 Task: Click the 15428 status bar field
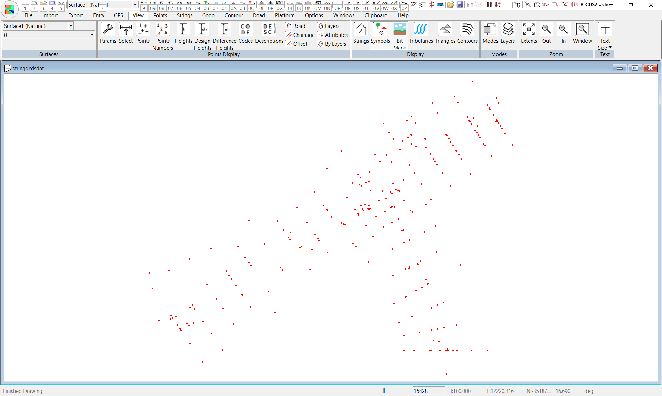428,391
